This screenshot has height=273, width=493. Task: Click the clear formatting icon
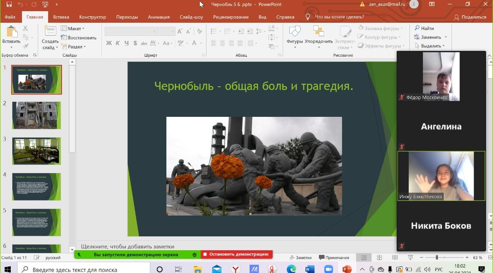coord(200,32)
